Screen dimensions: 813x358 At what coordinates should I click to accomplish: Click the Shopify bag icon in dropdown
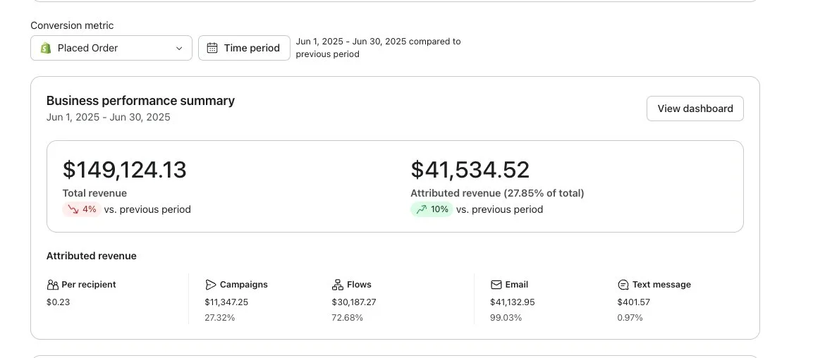[46, 48]
